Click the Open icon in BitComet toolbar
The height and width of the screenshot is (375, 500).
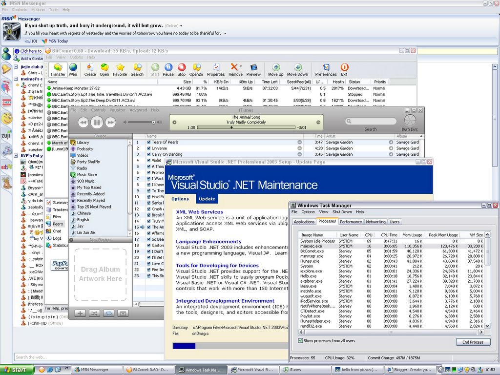[104, 69]
